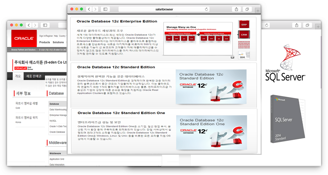
Task: Click the 파트너 멤버십 레벨 label
Action: pos(27,103)
